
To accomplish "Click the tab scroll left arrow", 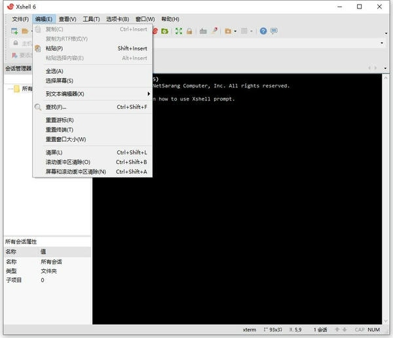I will coord(369,68).
